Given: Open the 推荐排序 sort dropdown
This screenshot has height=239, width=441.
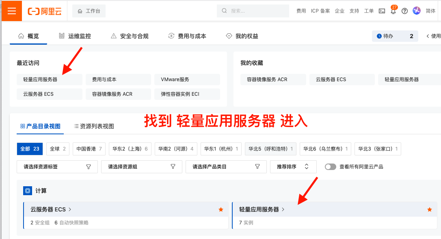Looking at the screenshot, I should 293,167.
